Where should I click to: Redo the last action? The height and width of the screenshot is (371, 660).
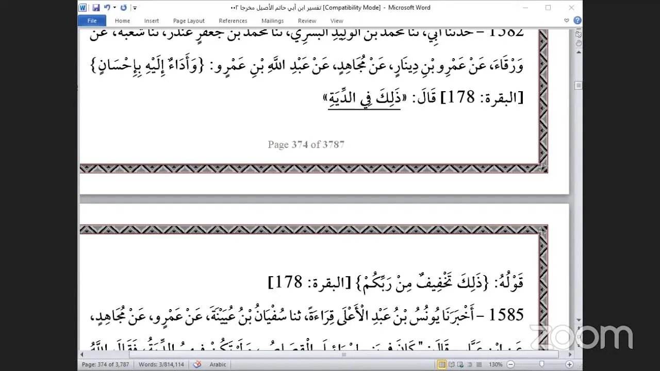pos(123,8)
